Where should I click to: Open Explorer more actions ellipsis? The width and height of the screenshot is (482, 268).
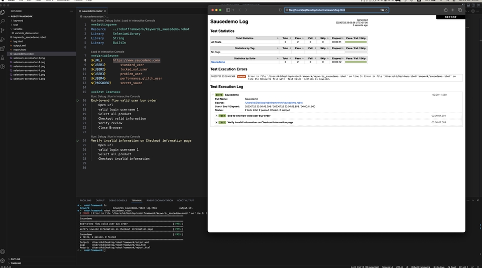pos(72,11)
